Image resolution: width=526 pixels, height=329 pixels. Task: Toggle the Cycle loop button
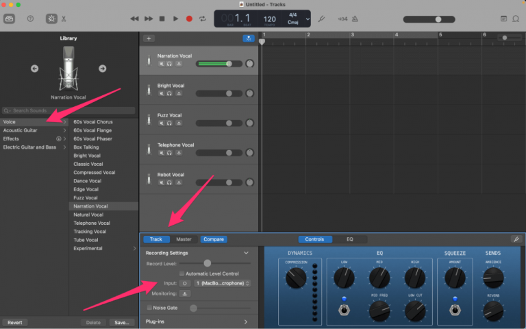(203, 19)
